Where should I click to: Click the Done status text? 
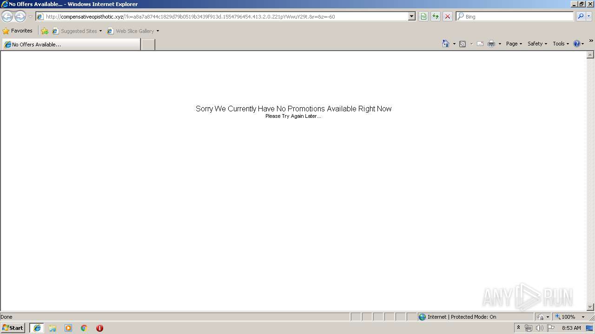pos(7,317)
